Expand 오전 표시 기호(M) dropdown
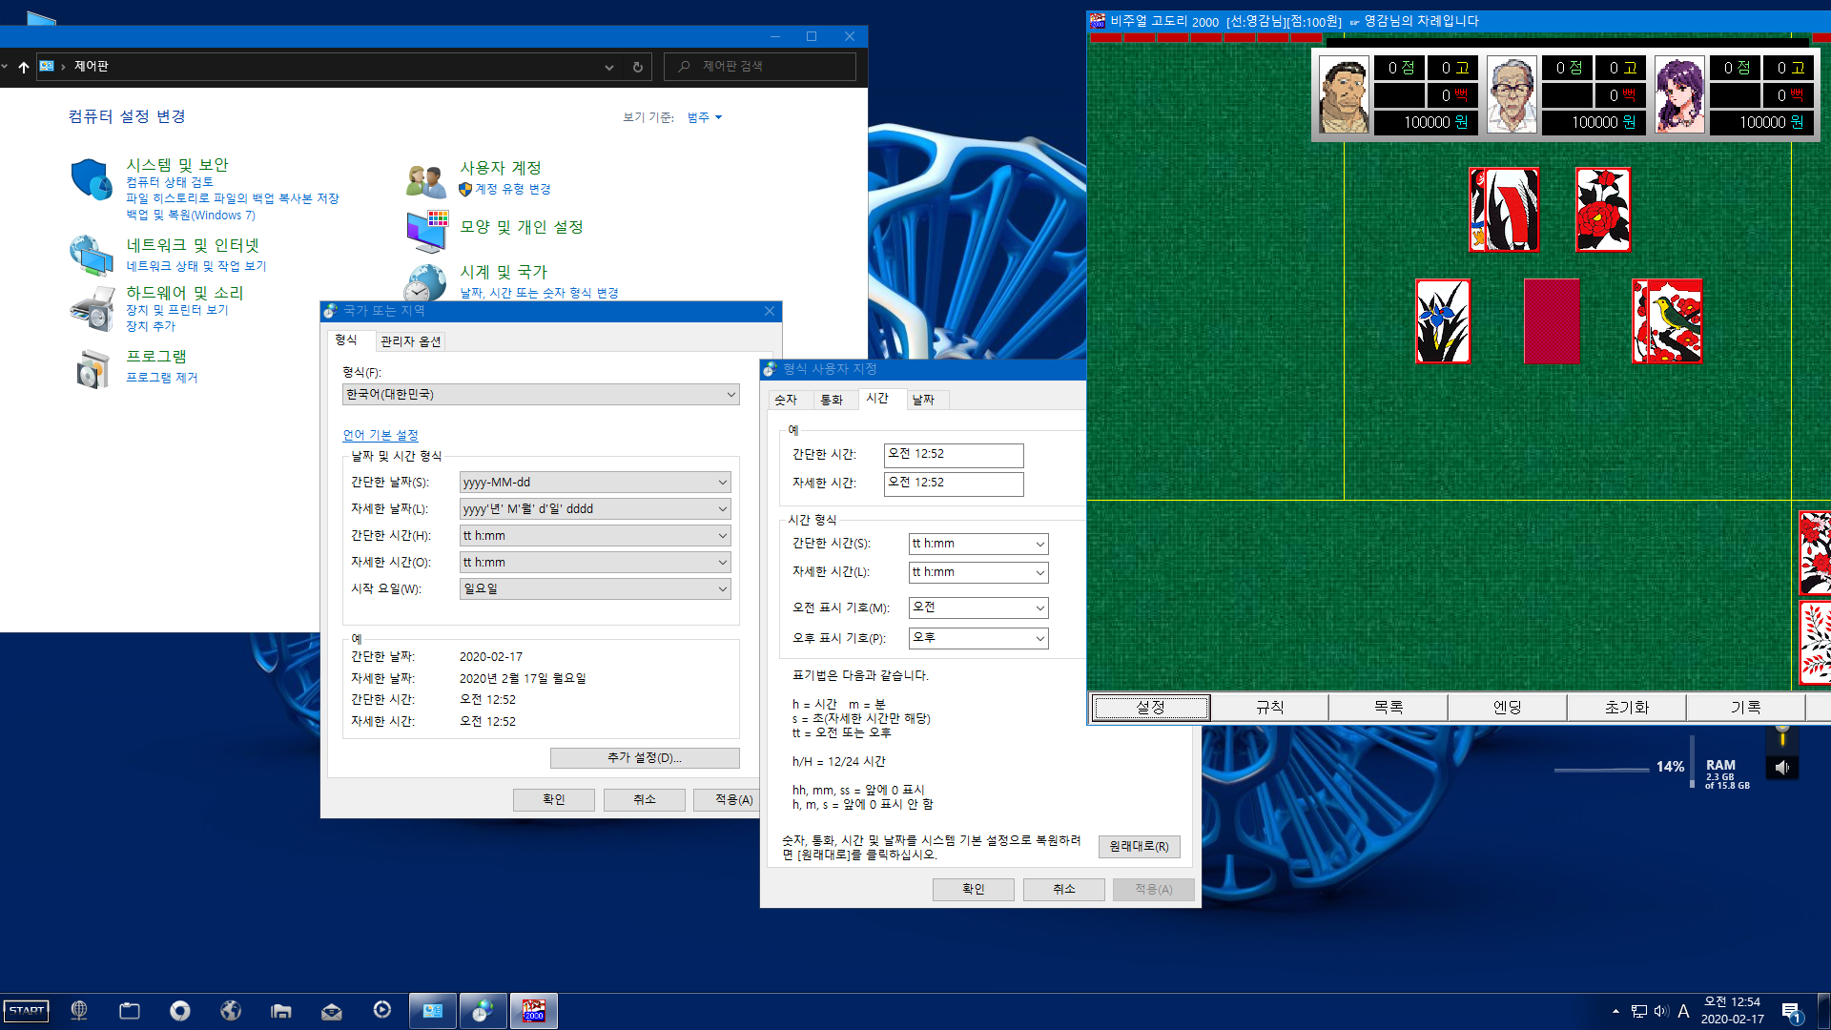 [1039, 608]
